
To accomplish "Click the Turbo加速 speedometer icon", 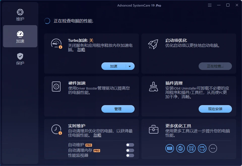I will tap(56, 43).
